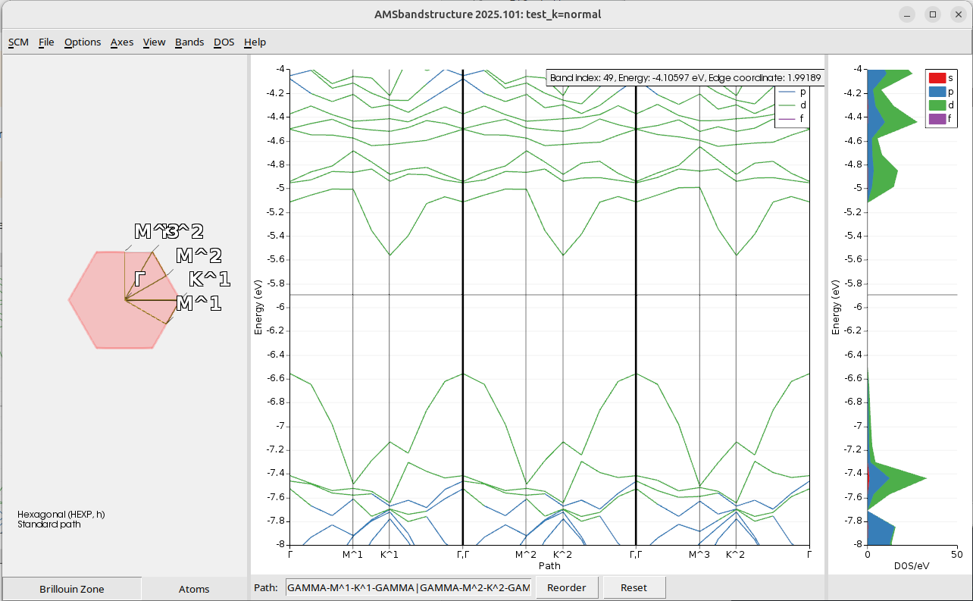973x601 pixels.
Task: Open the SCM menu
Action: pyautogui.click(x=18, y=42)
